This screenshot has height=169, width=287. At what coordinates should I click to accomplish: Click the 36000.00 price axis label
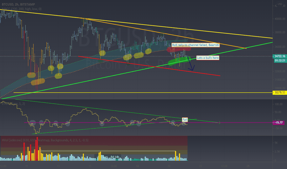pyautogui.click(x=280, y=47)
